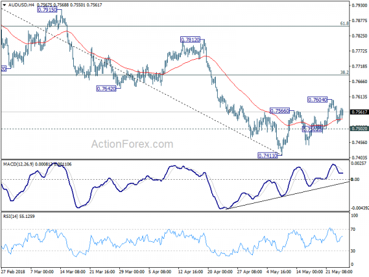Click the MACD 0.00257 scale value
This screenshot has height=277, width=369.
point(359,164)
